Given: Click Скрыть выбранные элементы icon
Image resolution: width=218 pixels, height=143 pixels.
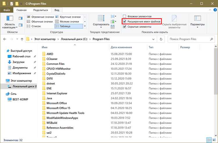Looking at the screenshot, I should 174,19.
